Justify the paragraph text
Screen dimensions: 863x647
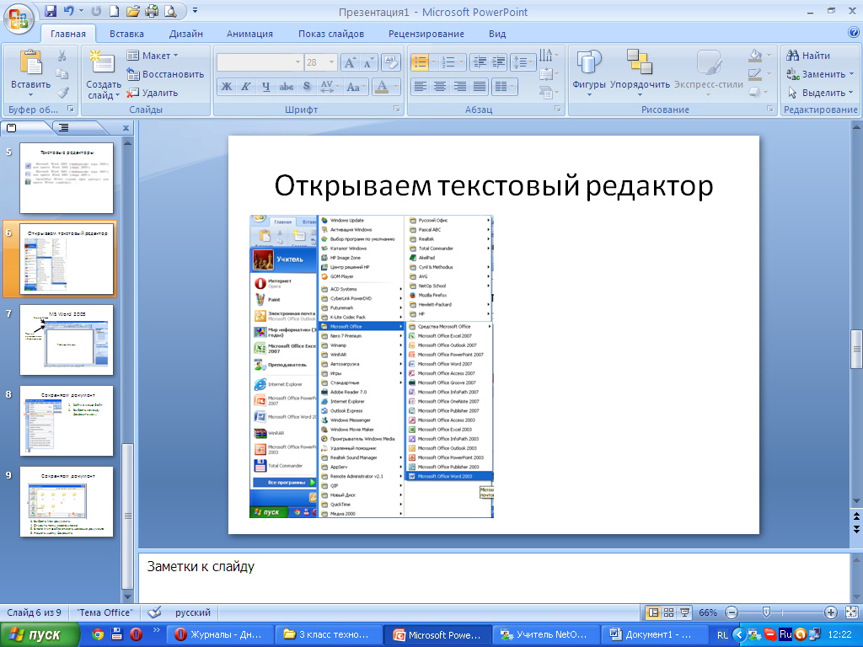coord(480,87)
